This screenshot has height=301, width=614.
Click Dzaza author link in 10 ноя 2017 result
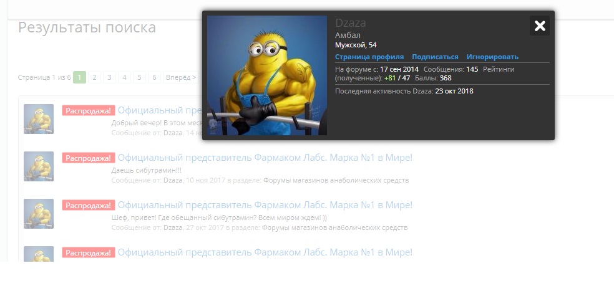point(173,180)
